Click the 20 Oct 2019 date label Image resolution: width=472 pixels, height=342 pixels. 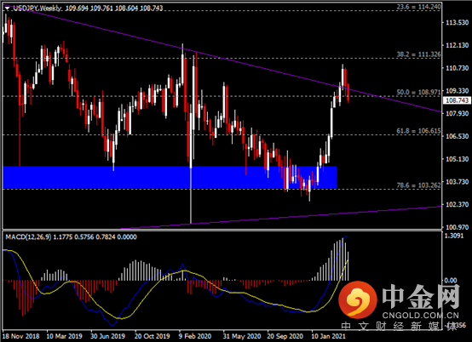click(152, 336)
